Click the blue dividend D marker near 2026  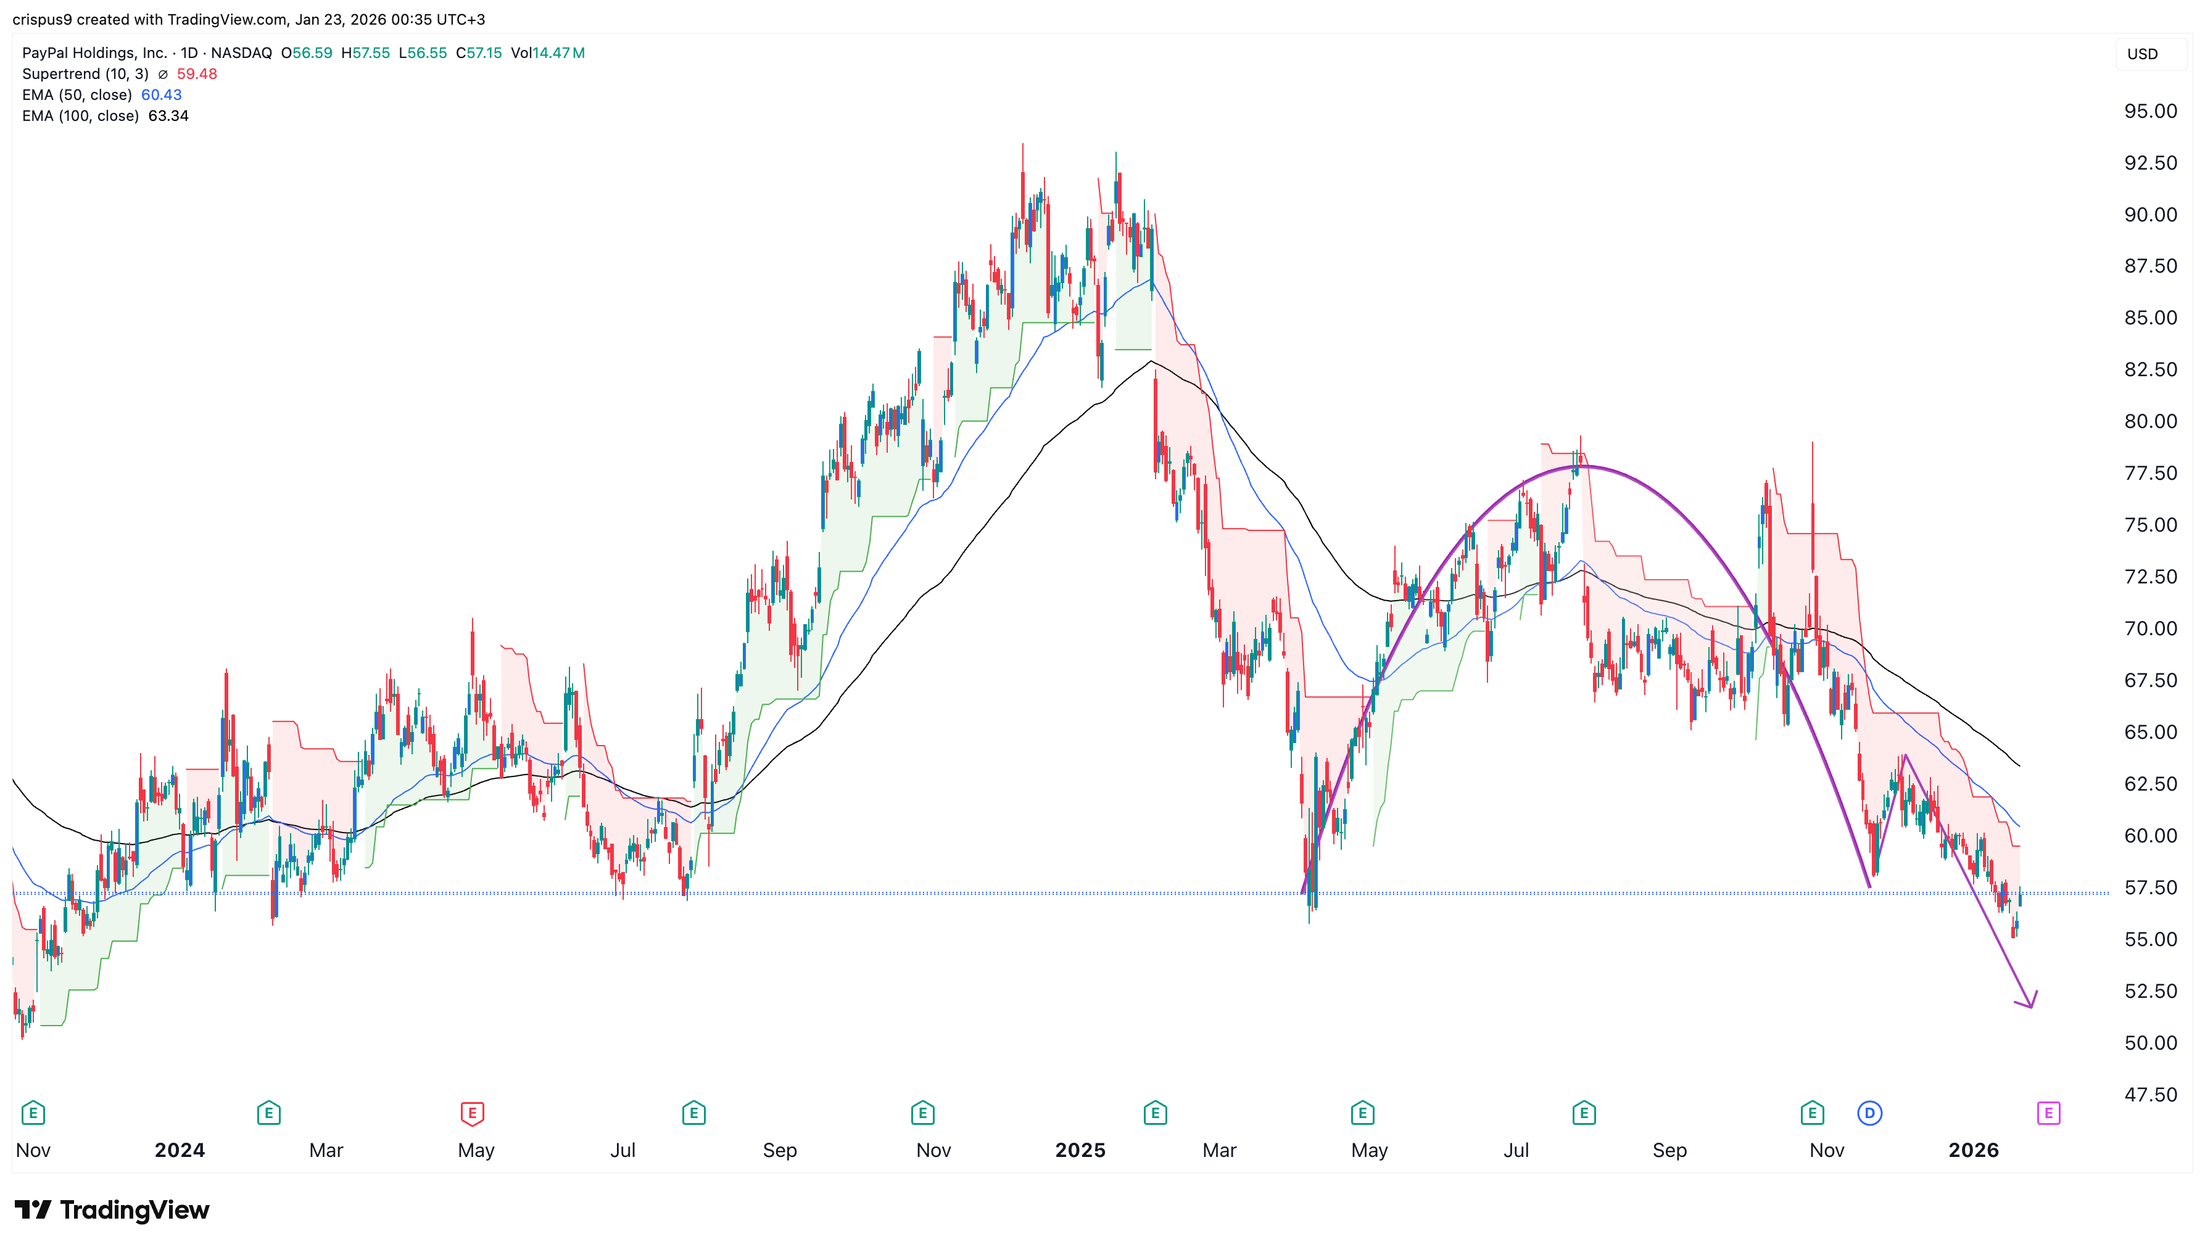tap(1870, 1113)
